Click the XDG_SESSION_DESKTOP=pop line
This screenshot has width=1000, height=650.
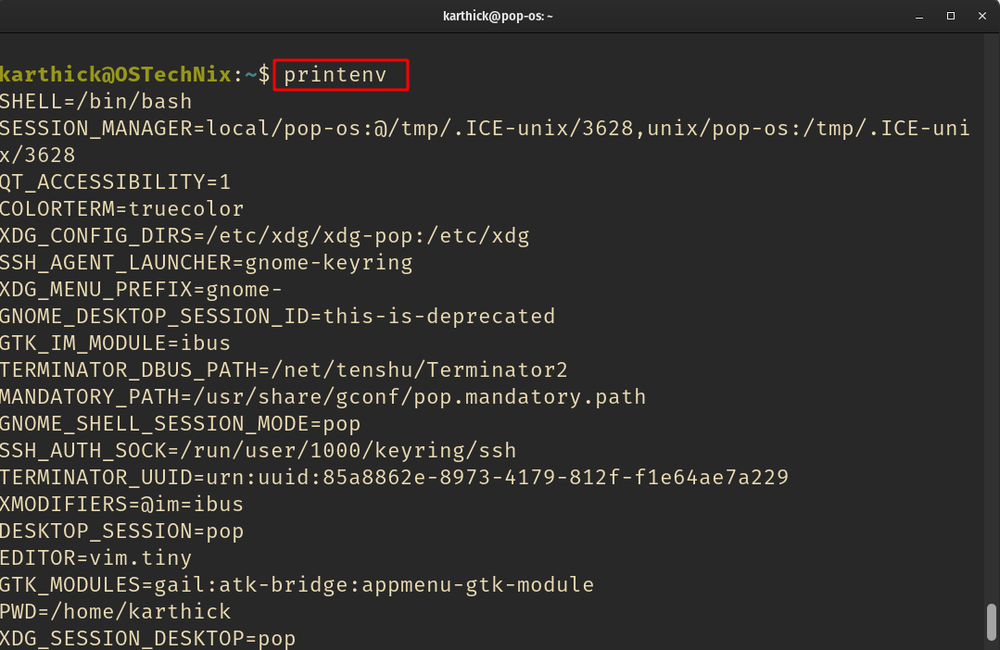[147, 638]
